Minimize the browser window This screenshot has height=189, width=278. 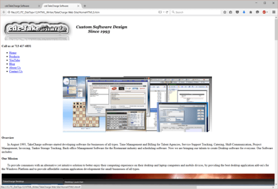(256, 3)
